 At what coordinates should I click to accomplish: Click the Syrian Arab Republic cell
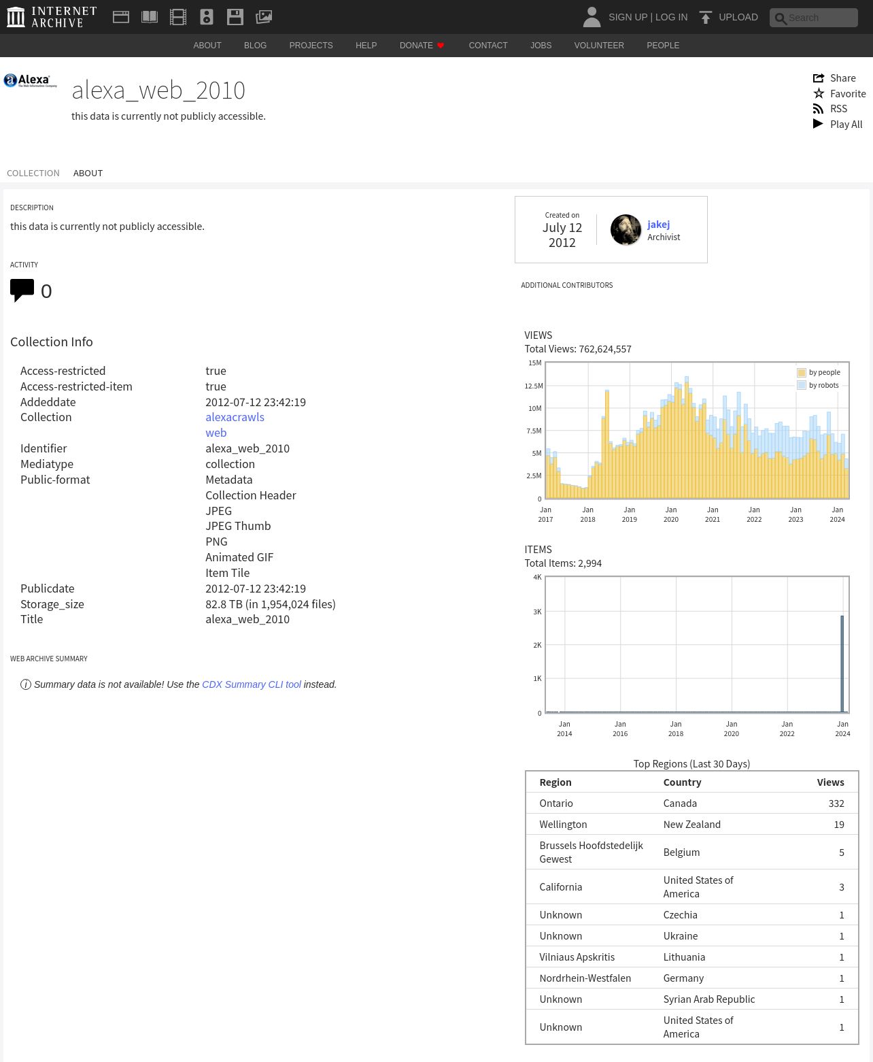[709, 999]
